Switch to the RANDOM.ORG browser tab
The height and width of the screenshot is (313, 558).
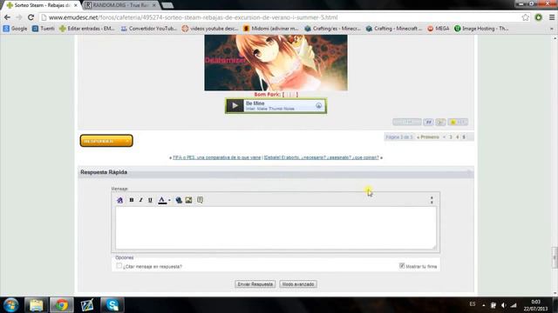point(120,5)
